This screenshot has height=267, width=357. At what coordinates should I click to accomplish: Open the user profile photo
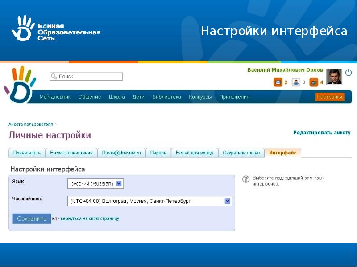(x=334, y=77)
